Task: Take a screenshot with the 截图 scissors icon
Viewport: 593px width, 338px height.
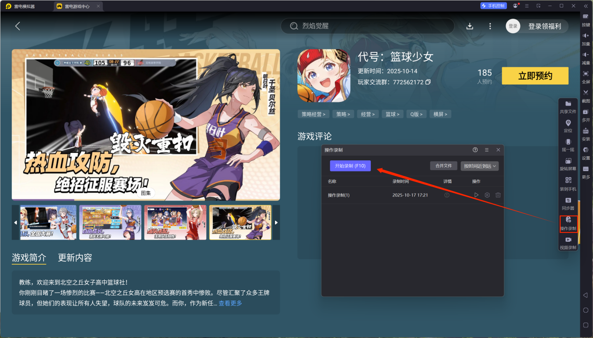Action: click(x=586, y=93)
